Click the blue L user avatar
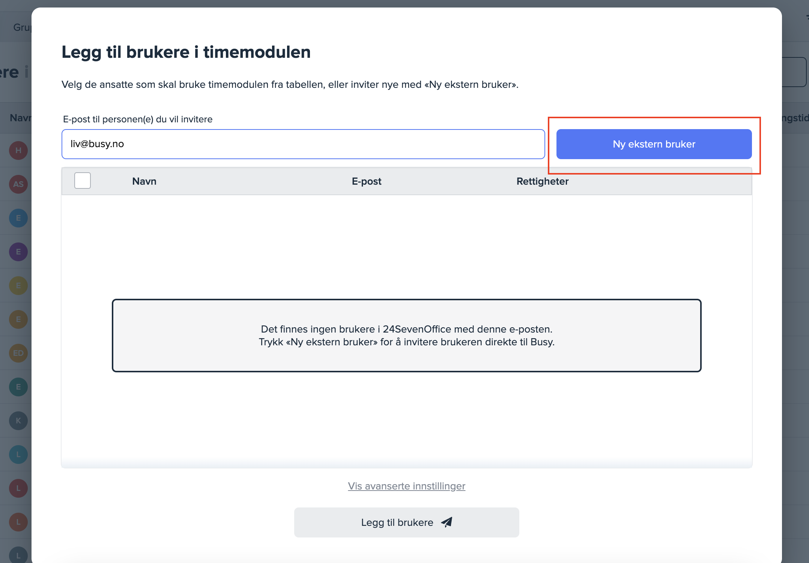Screen dimensions: 809x563 coord(18,455)
